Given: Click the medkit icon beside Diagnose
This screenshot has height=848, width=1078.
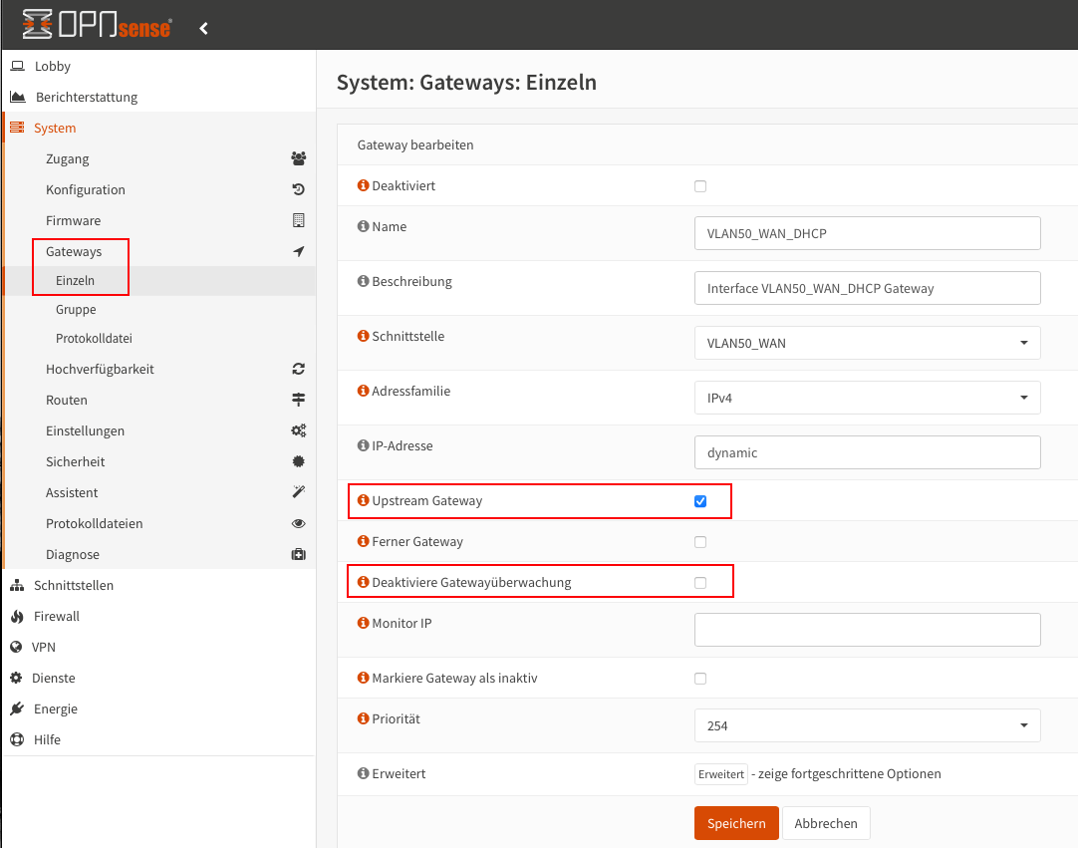Looking at the screenshot, I should (x=298, y=554).
